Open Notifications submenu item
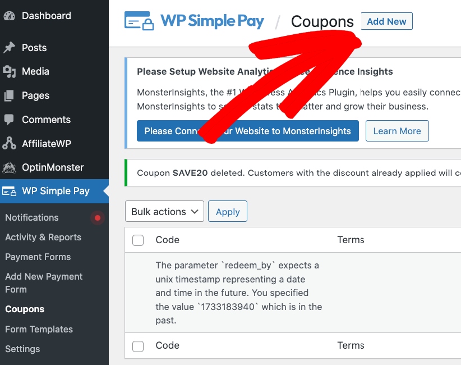 (32, 218)
